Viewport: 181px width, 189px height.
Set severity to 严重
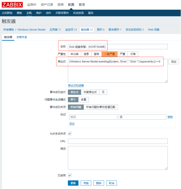(122, 54)
